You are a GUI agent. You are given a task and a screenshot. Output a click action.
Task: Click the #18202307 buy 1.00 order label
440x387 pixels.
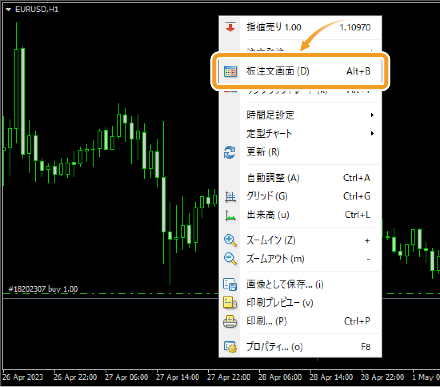click(43, 289)
